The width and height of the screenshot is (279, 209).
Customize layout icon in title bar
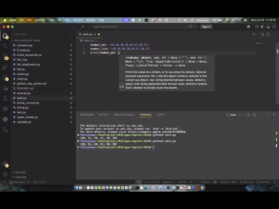pos(257,27)
